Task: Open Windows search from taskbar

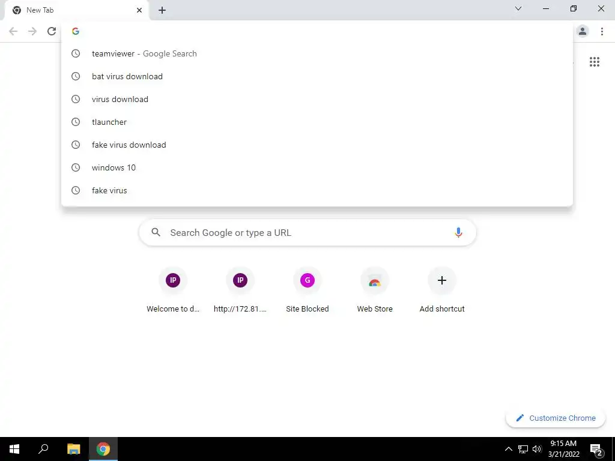Action: 43,449
